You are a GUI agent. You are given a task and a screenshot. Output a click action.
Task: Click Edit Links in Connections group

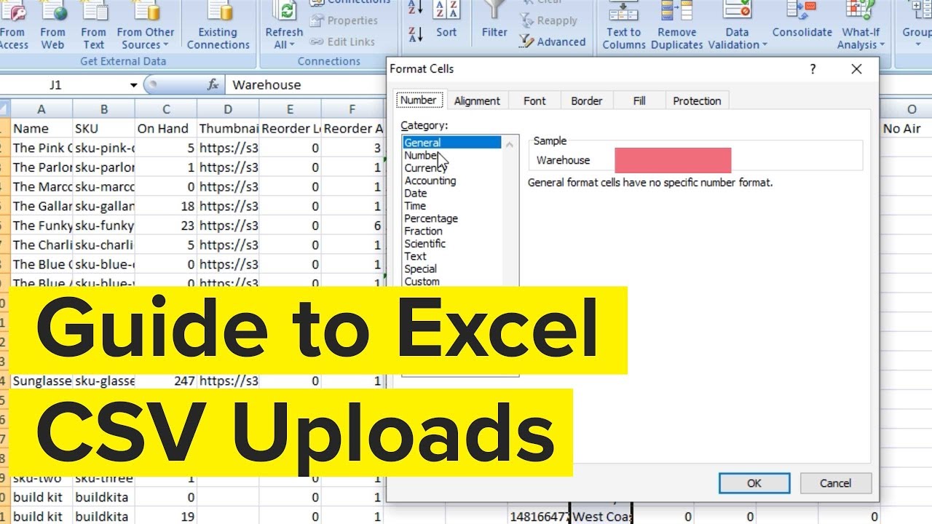click(x=342, y=41)
